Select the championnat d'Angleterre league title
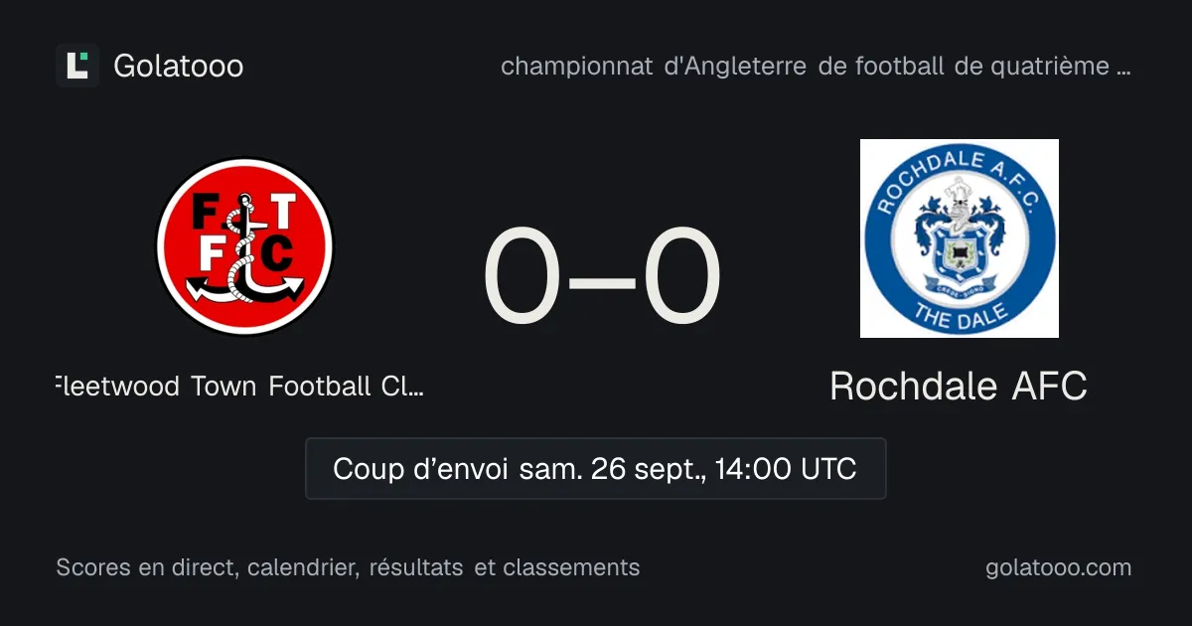The width and height of the screenshot is (1192, 626). [817, 67]
